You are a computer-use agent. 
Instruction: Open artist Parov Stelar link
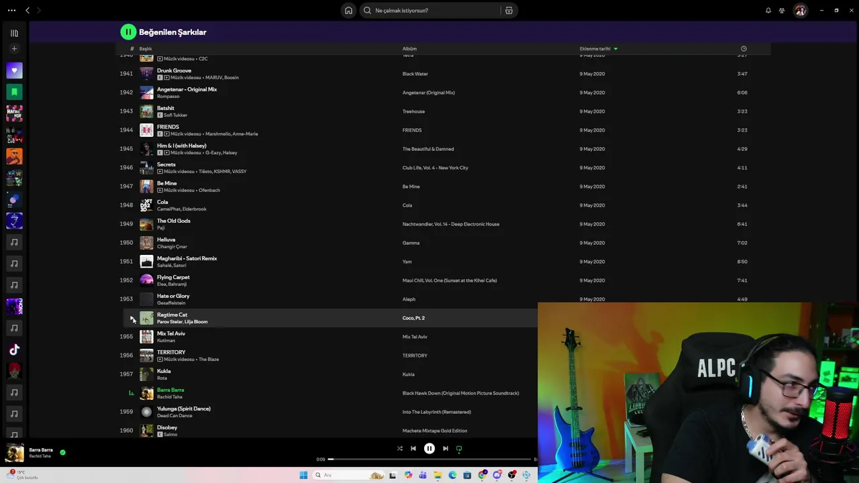coord(169,322)
